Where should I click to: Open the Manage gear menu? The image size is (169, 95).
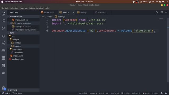3,88
